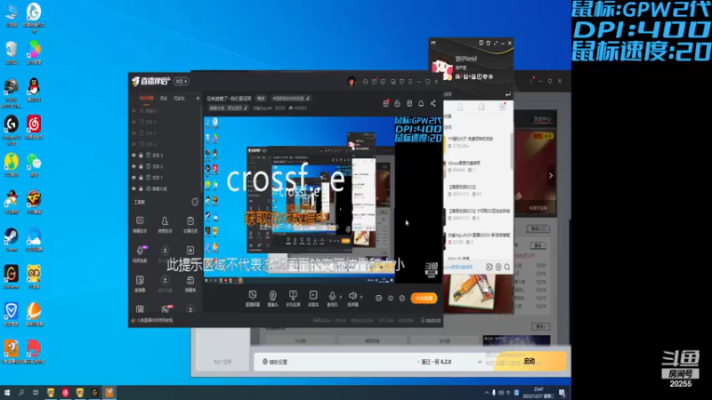Click the stream preview canvas
The height and width of the screenshot is (400, 712).
(x=323, y=199)
